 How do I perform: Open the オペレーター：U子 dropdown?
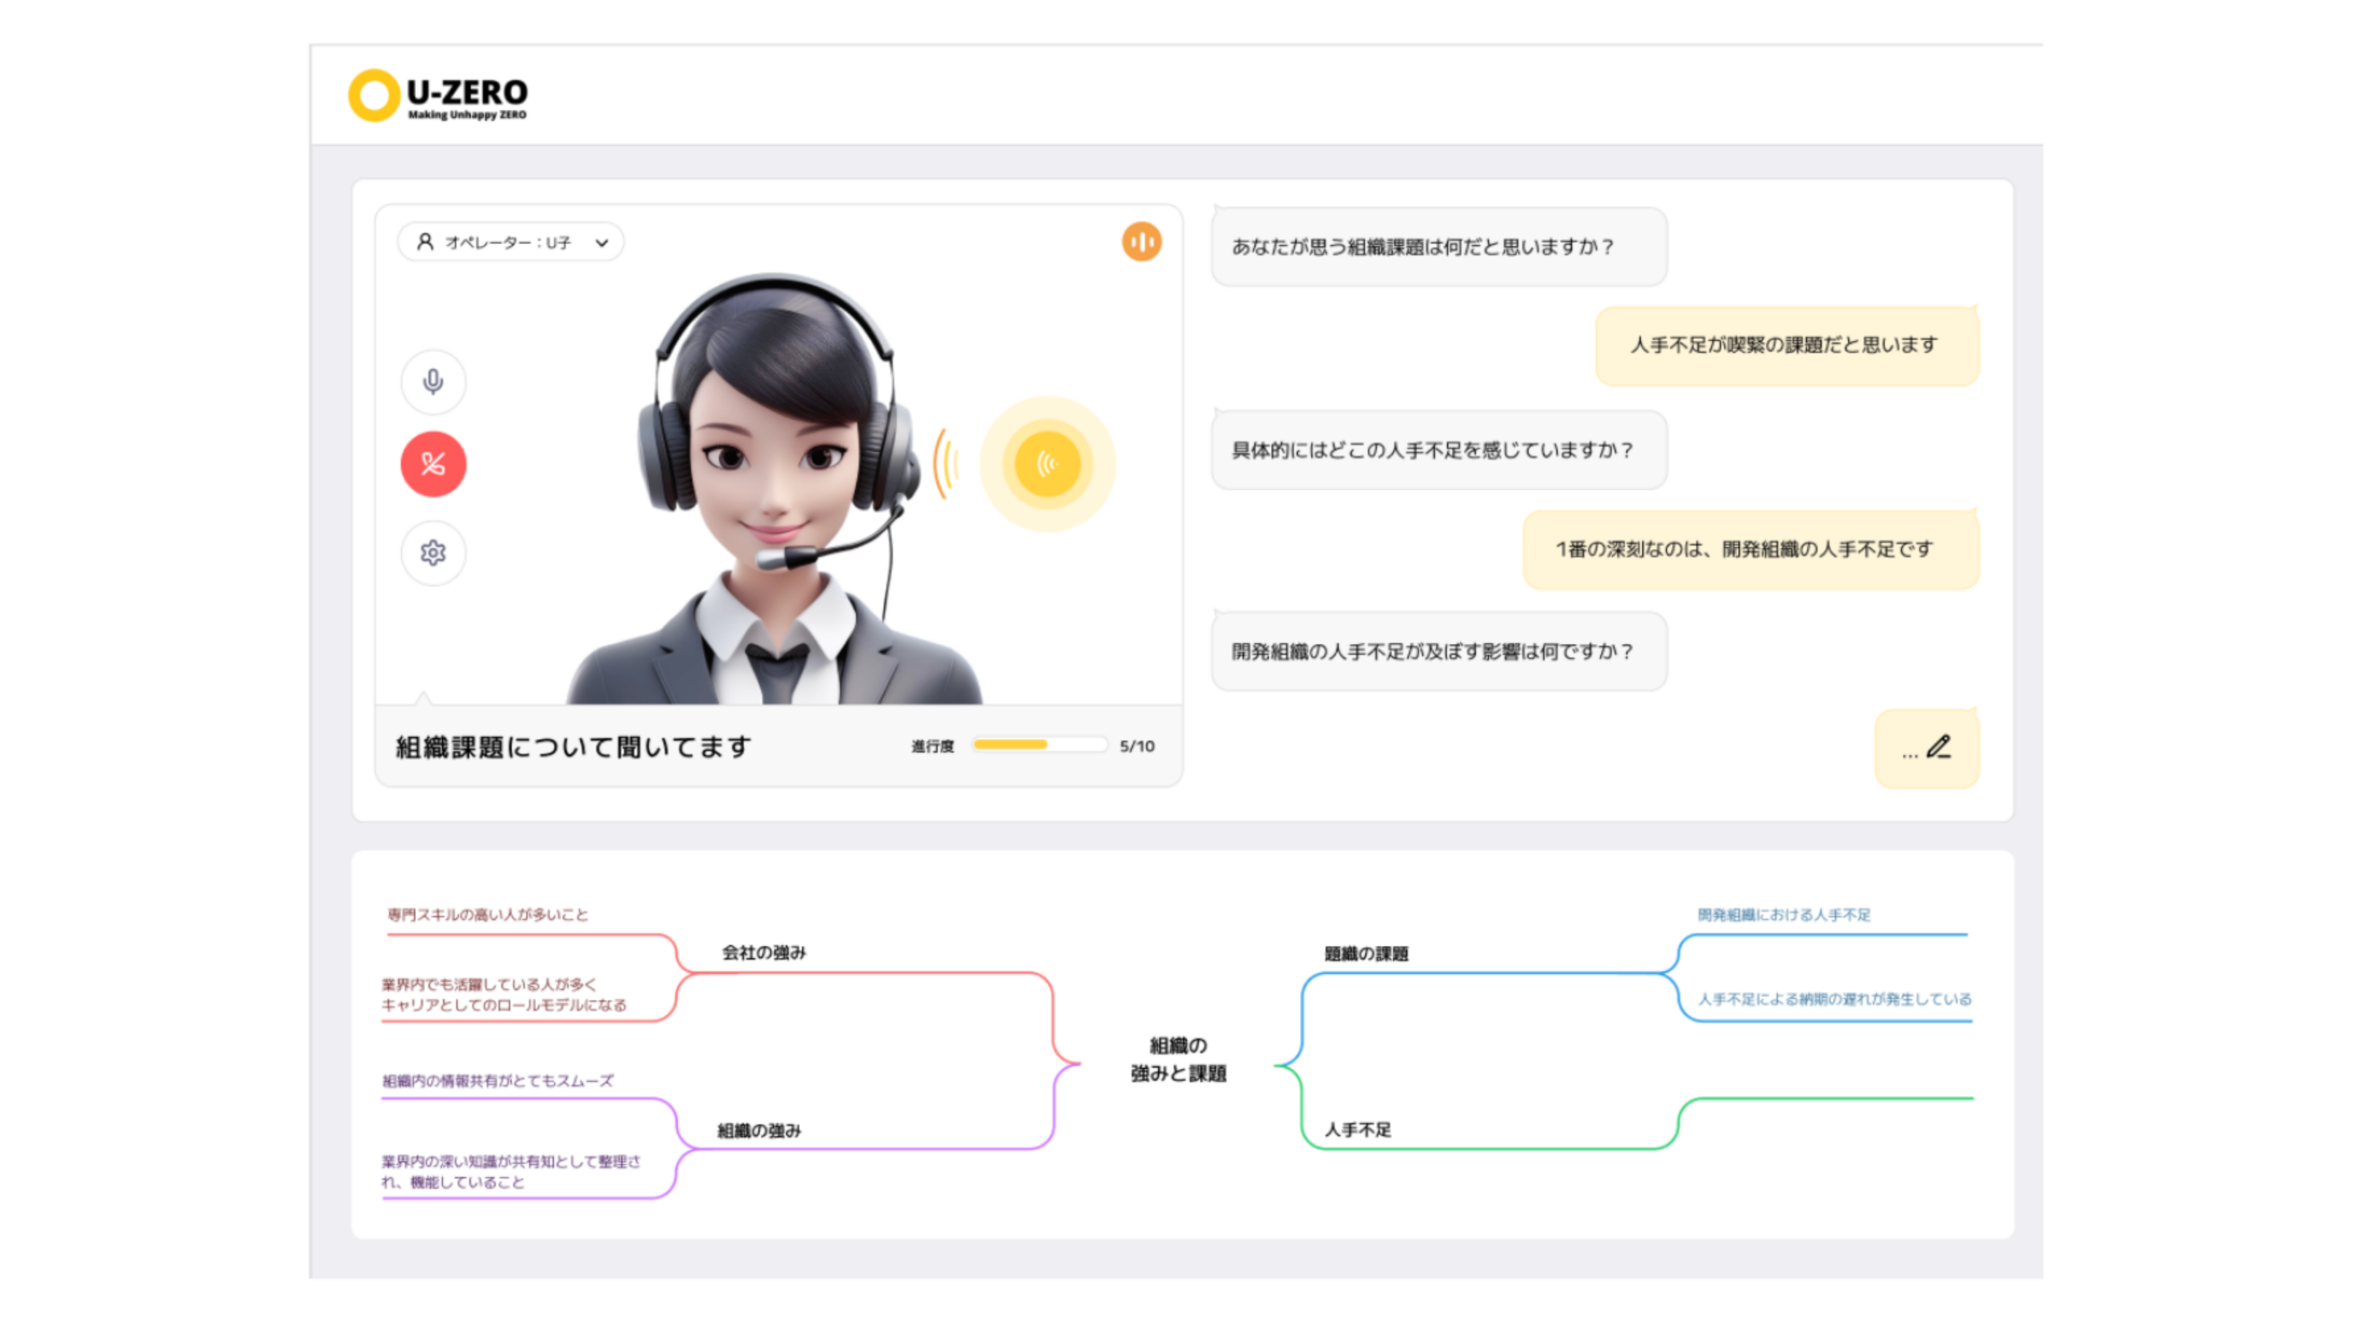[510, 243]
